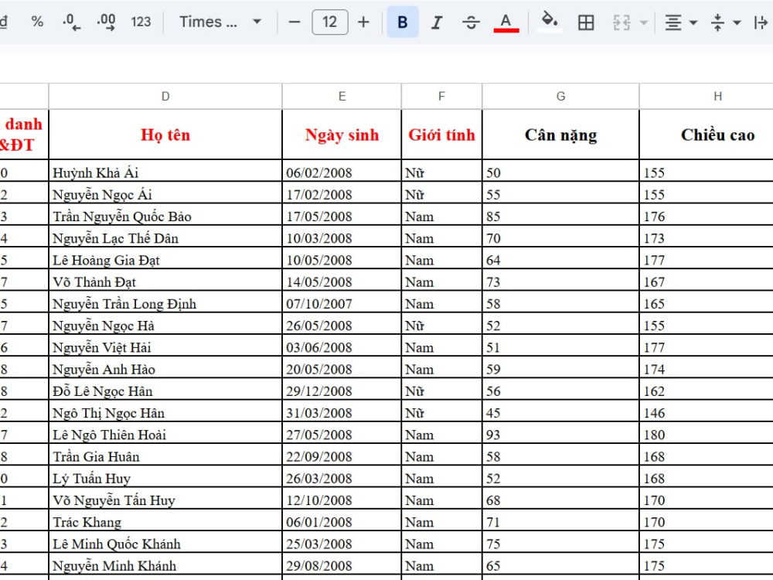Image resolution: width=773 pixels, height=580 pixels.
Task: Expand the horizontal align dropdown arrow
Action: (x=693, y=22)
